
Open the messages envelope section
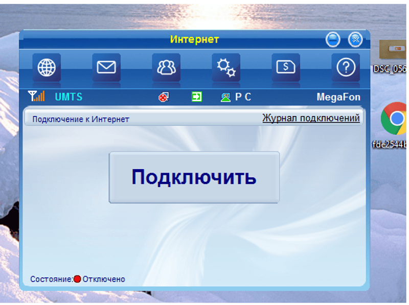click(106, 67)
